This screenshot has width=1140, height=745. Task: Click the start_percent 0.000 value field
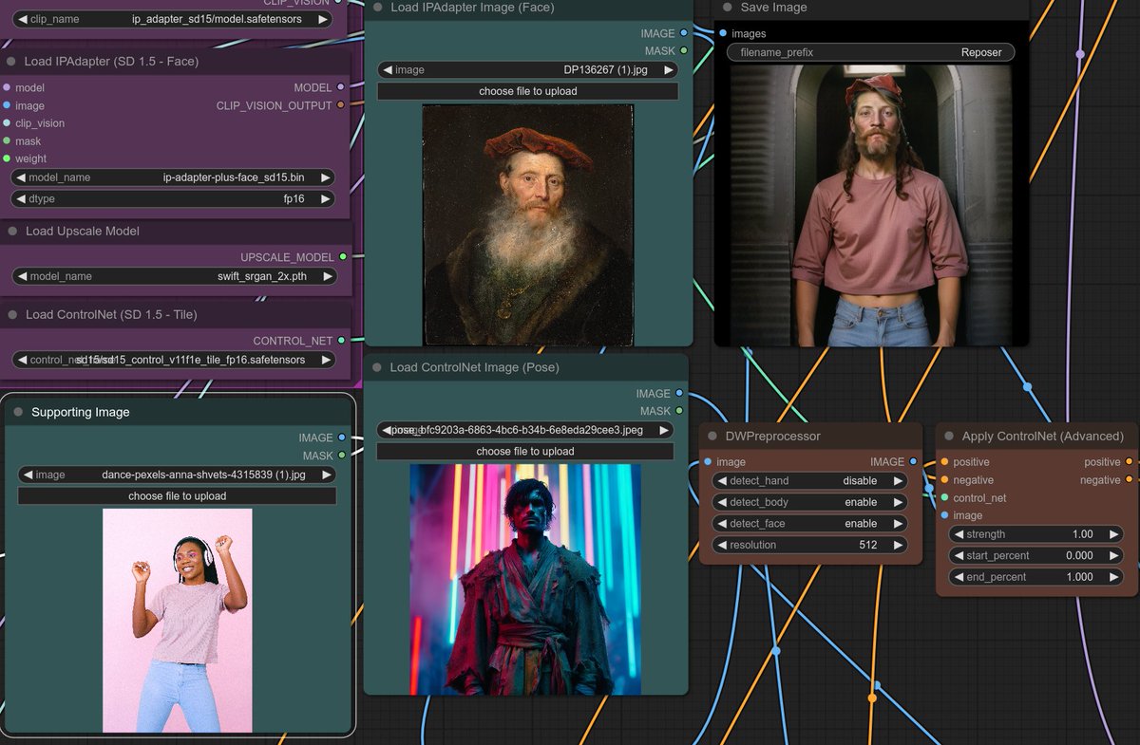tap(1036, 555)
